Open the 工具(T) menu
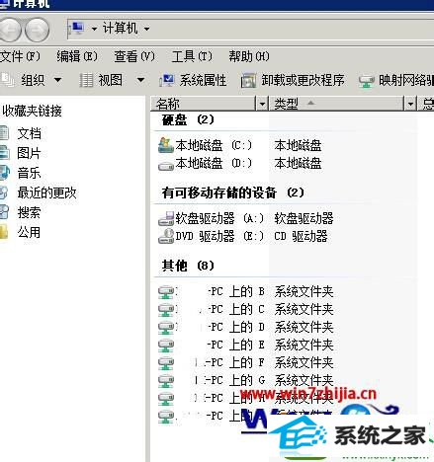The image size is (434, 462). (192, 56)
